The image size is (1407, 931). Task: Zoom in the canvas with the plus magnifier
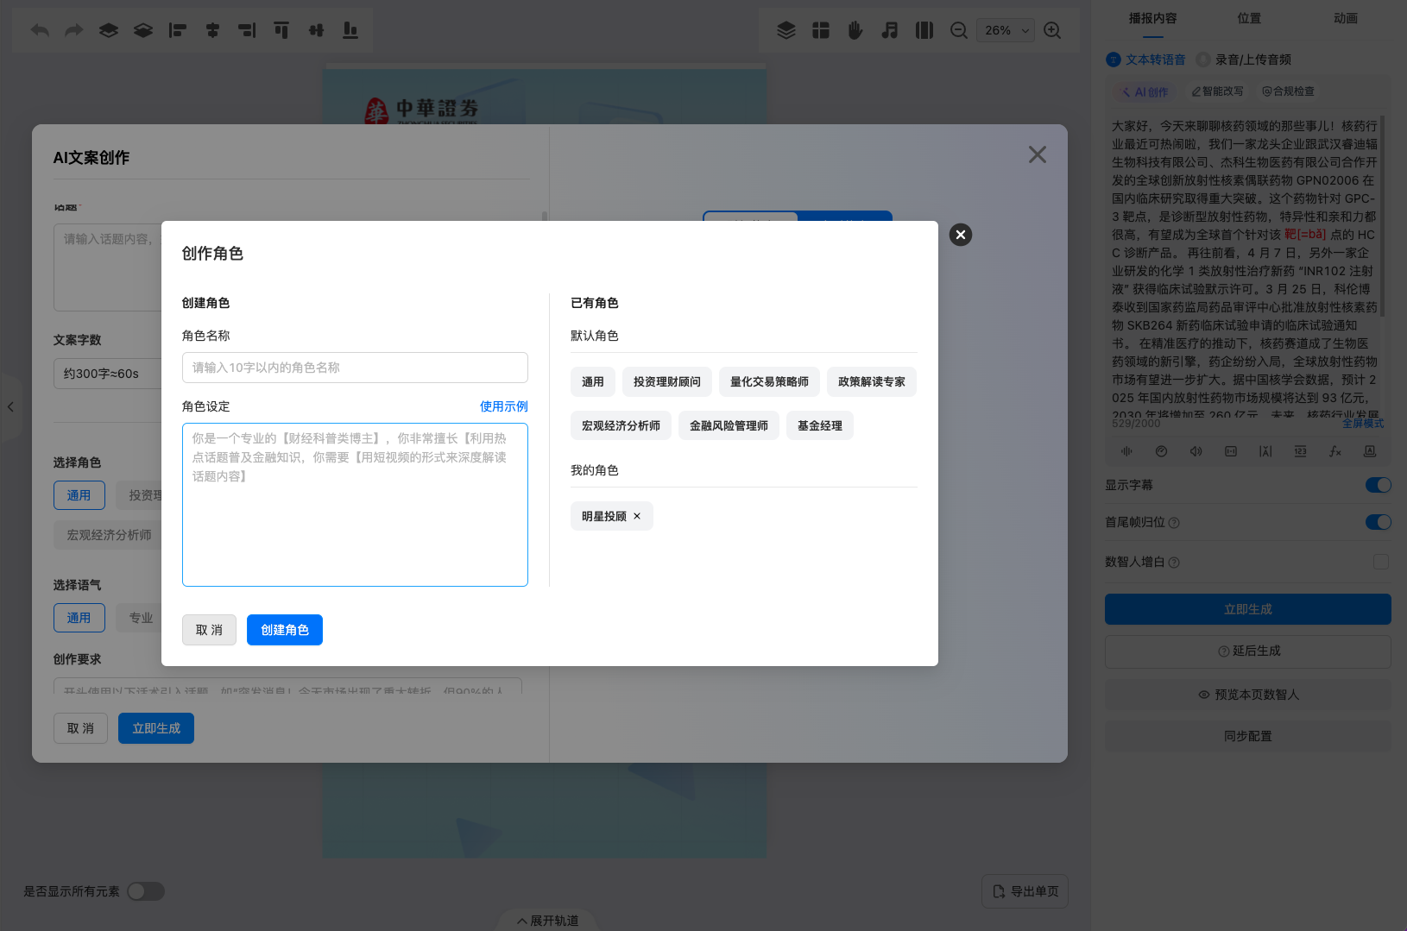[x=1052, y=30]
